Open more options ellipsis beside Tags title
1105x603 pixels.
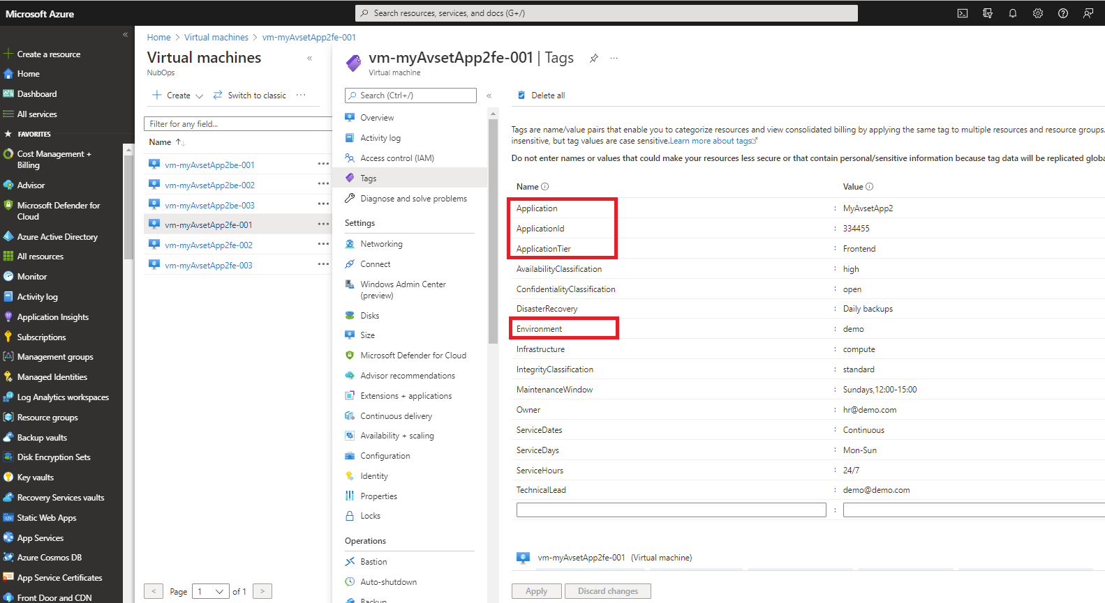614,59
